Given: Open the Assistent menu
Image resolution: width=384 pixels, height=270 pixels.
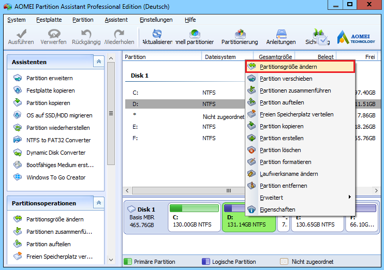Looking at the screenshot, I should tap(116, 20).
